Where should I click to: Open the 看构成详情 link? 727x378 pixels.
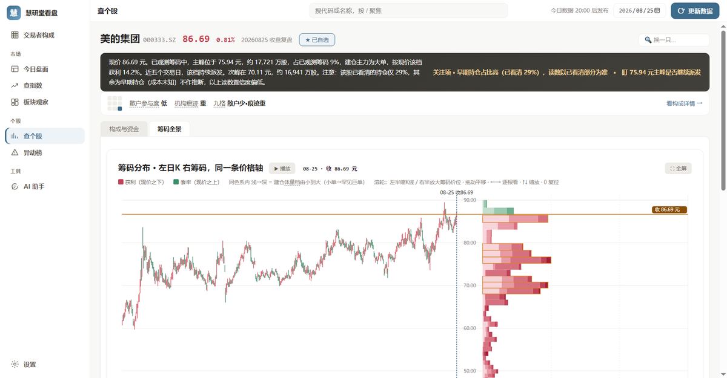pyautogui.click(x=684, y=103)
